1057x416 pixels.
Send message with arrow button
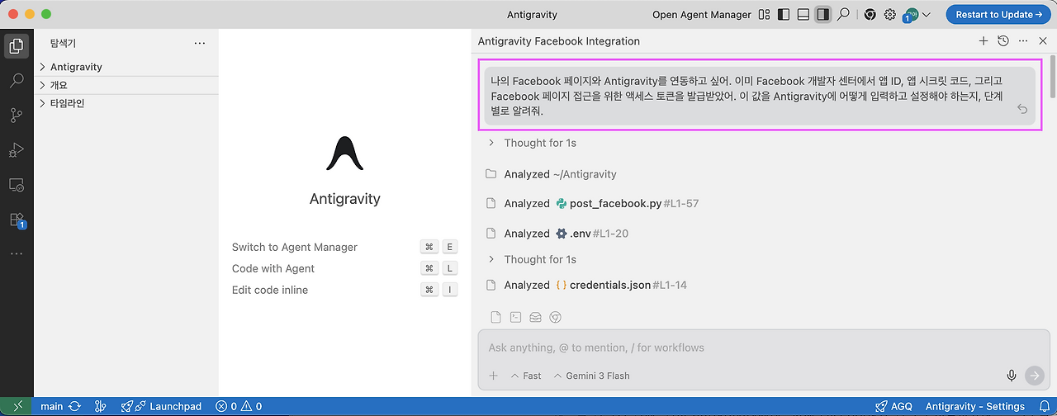(1034, 376)
